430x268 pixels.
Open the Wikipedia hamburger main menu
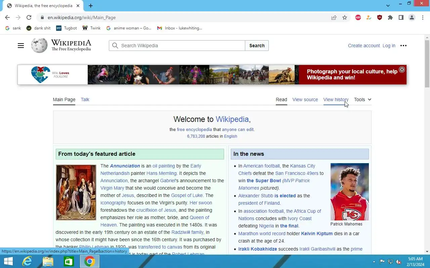click(x=21, y=46)
